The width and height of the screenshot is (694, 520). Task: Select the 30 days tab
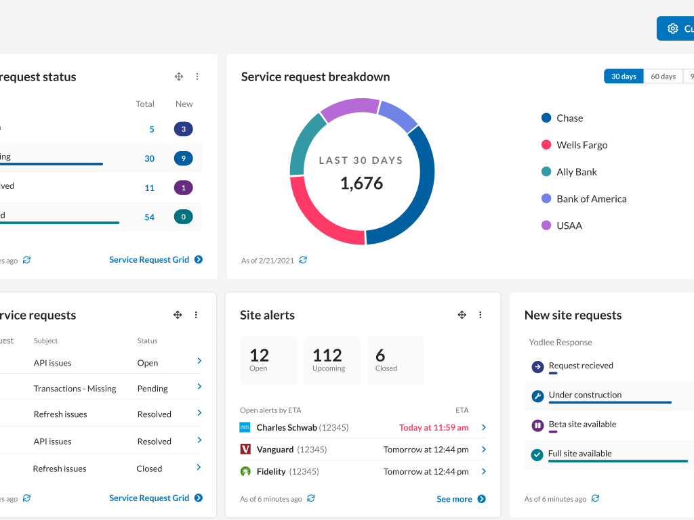click(624, 77)
